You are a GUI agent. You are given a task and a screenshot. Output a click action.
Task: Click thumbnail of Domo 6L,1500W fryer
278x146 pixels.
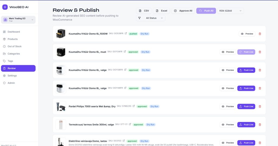(x=61, y=34)
